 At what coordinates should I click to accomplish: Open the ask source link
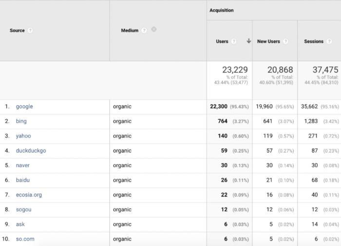pyautogui.click(x=20, y=224)
